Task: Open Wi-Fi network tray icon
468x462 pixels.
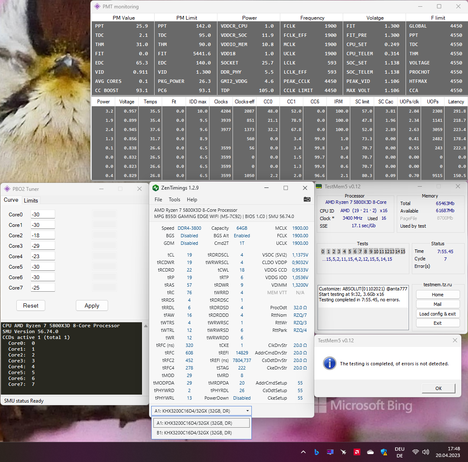Action: (x=415, y=452)
